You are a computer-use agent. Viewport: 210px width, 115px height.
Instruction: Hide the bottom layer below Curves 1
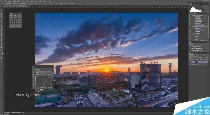[x=190, y=65]
